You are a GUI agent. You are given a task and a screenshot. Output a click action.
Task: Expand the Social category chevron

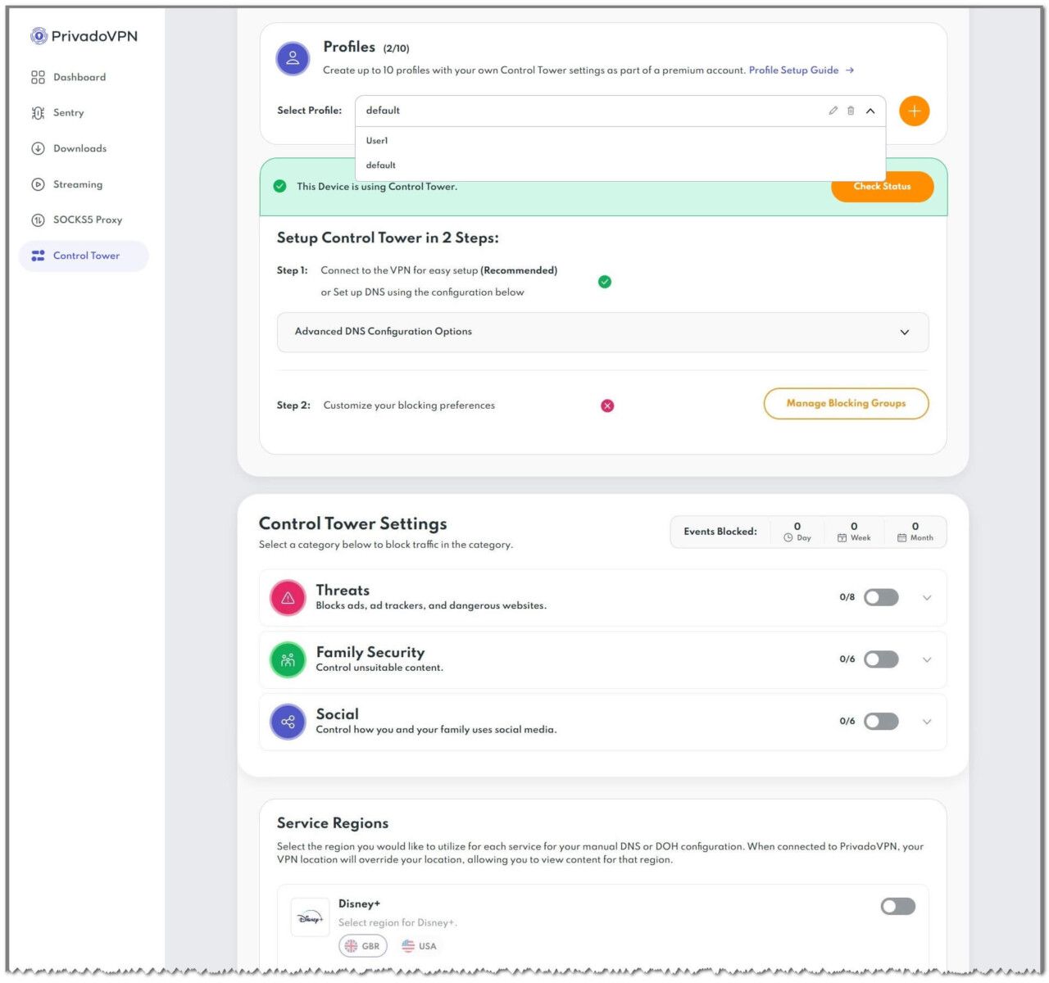[x=927, y=722]
